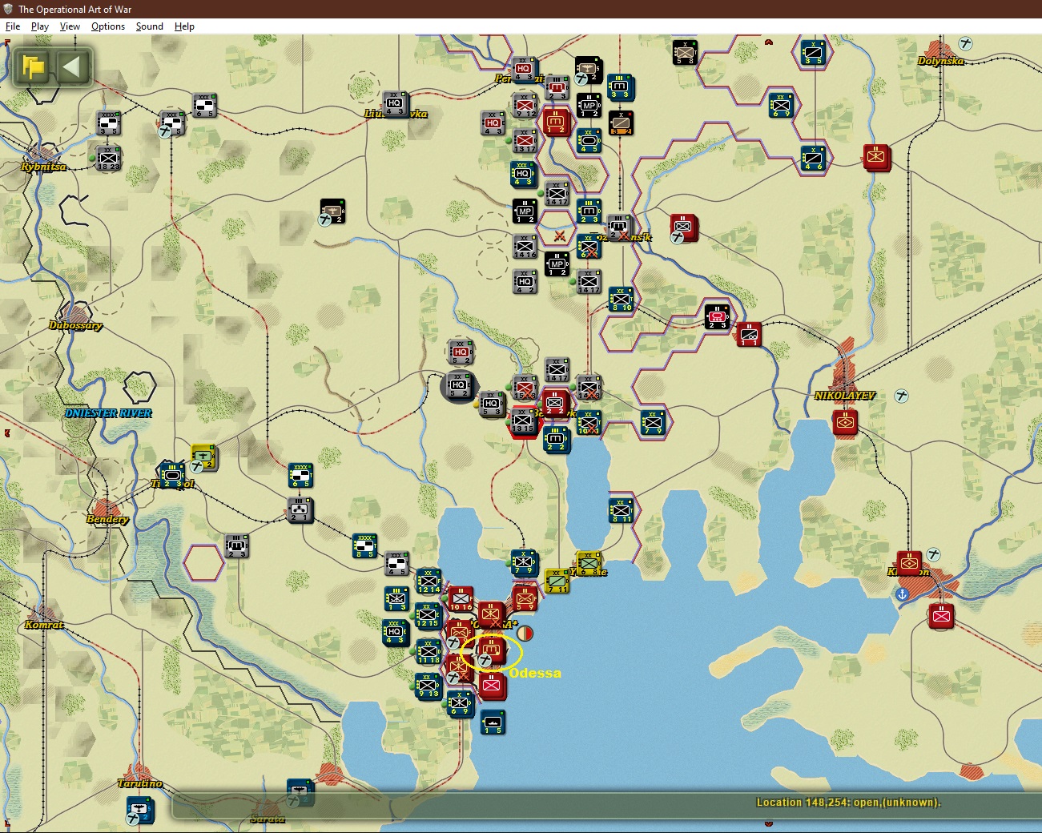The height and width of the screenshot is (833, 1042).
Task: Click the airfield icon beside Nikolayev
Action: 901,396
